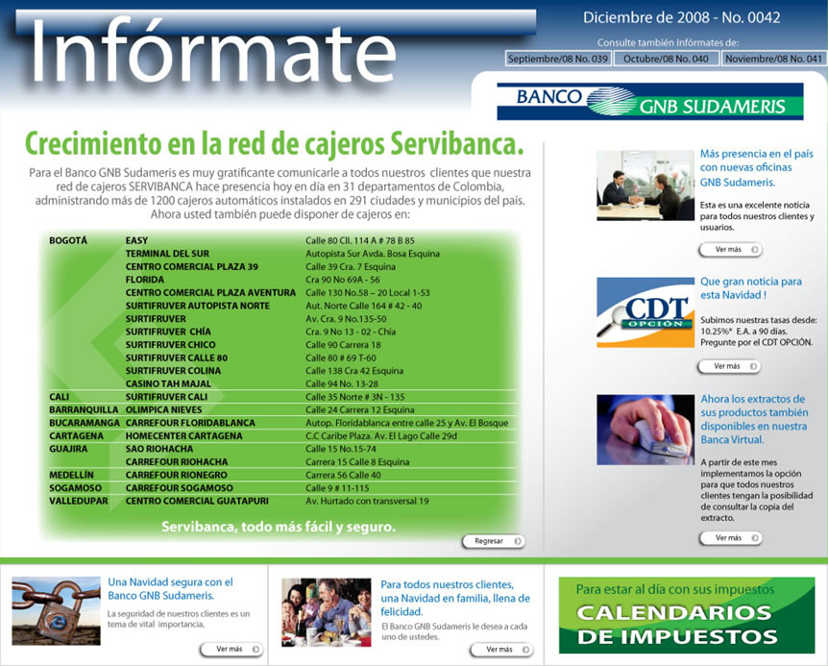This screenshot has width=828, height=666.
Task: Open the Calendarios de Impuestos banner
Action: (x=687, y=615)
